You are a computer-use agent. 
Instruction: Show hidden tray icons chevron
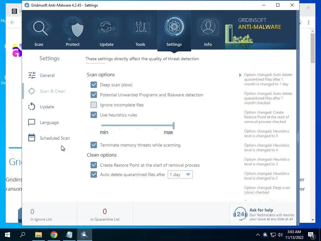(x=258, y=235)
